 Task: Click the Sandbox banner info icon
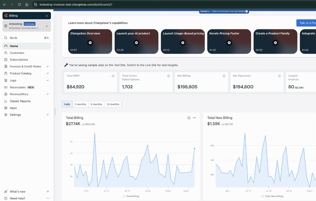(x=247, y=11)
